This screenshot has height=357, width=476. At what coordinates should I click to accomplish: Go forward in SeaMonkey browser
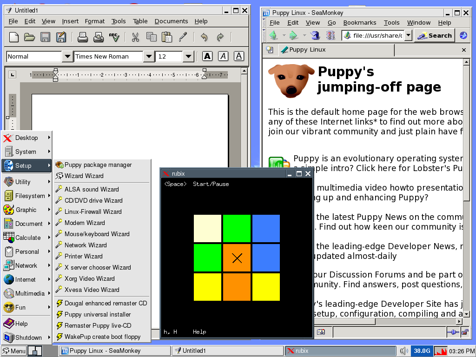pos(294,35)
